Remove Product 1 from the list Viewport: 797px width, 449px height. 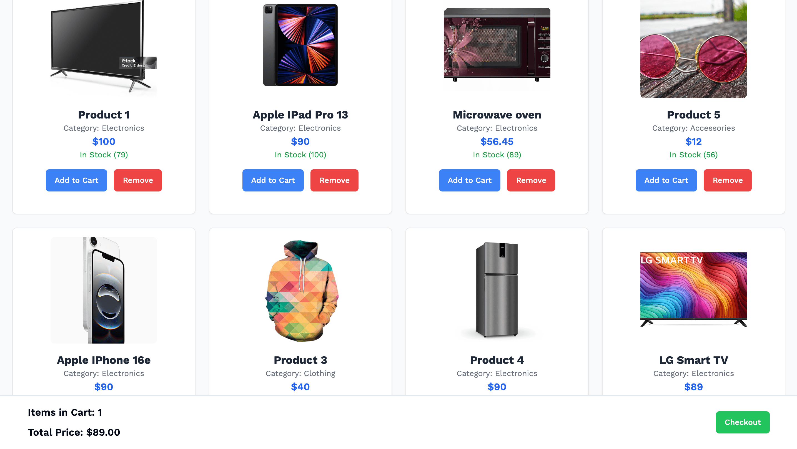[x=138, y=180]
